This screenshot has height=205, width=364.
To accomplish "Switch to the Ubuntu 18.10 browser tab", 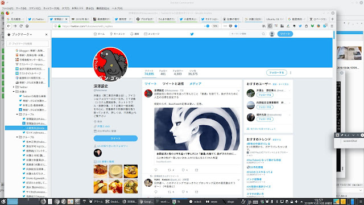I will [x=275, y=19].
